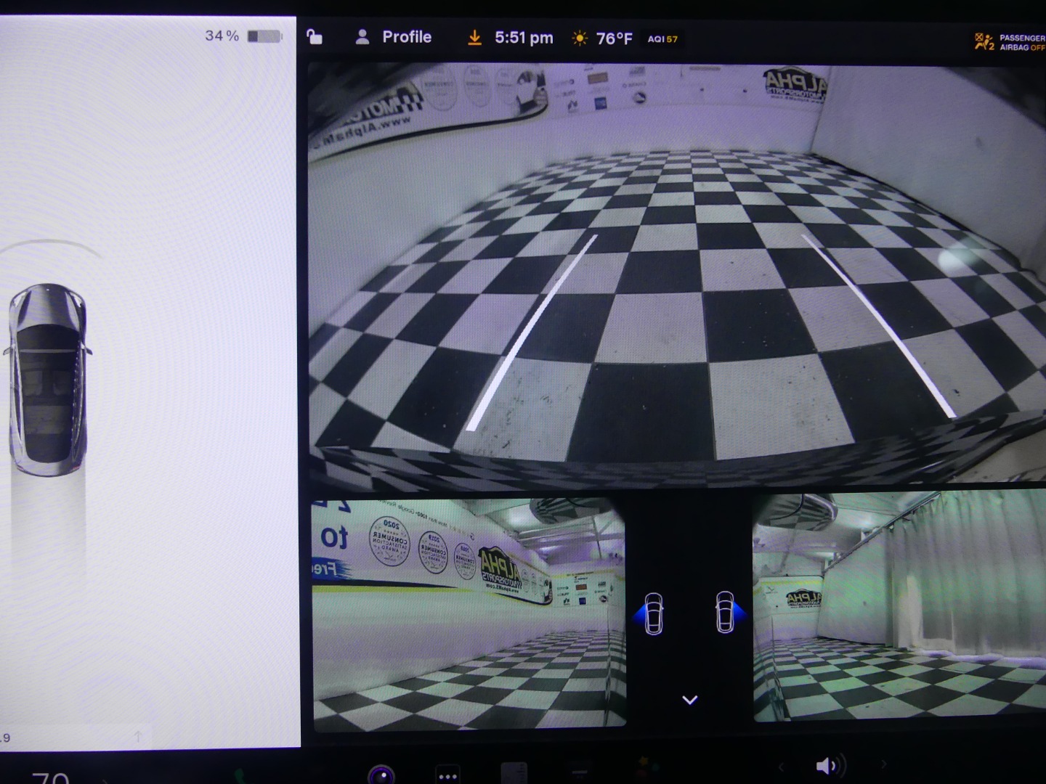The height and width of the screenshot is (784, 1046).
Task: Open weather via the sun icon
Action: coord(579,38)
